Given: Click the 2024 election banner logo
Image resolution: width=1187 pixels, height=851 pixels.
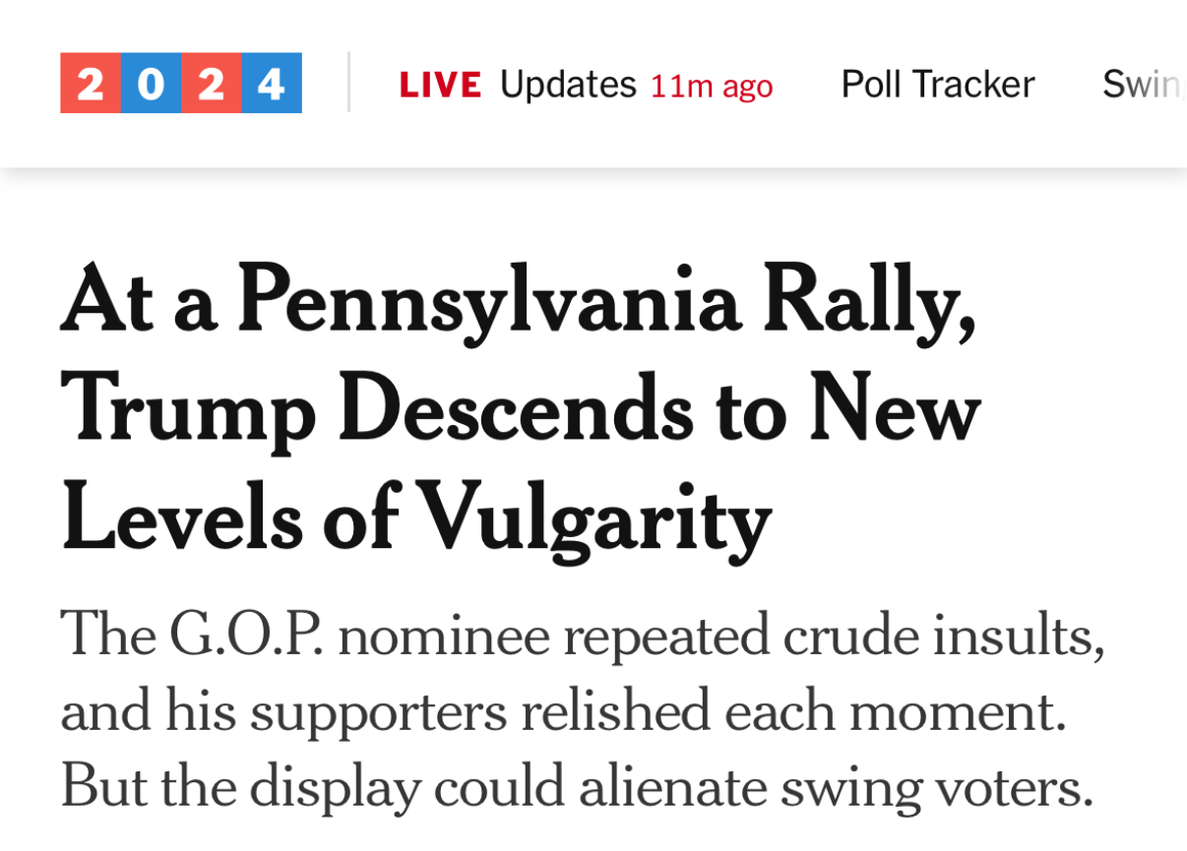Looking at the screenshot, I should click(180, 84).
